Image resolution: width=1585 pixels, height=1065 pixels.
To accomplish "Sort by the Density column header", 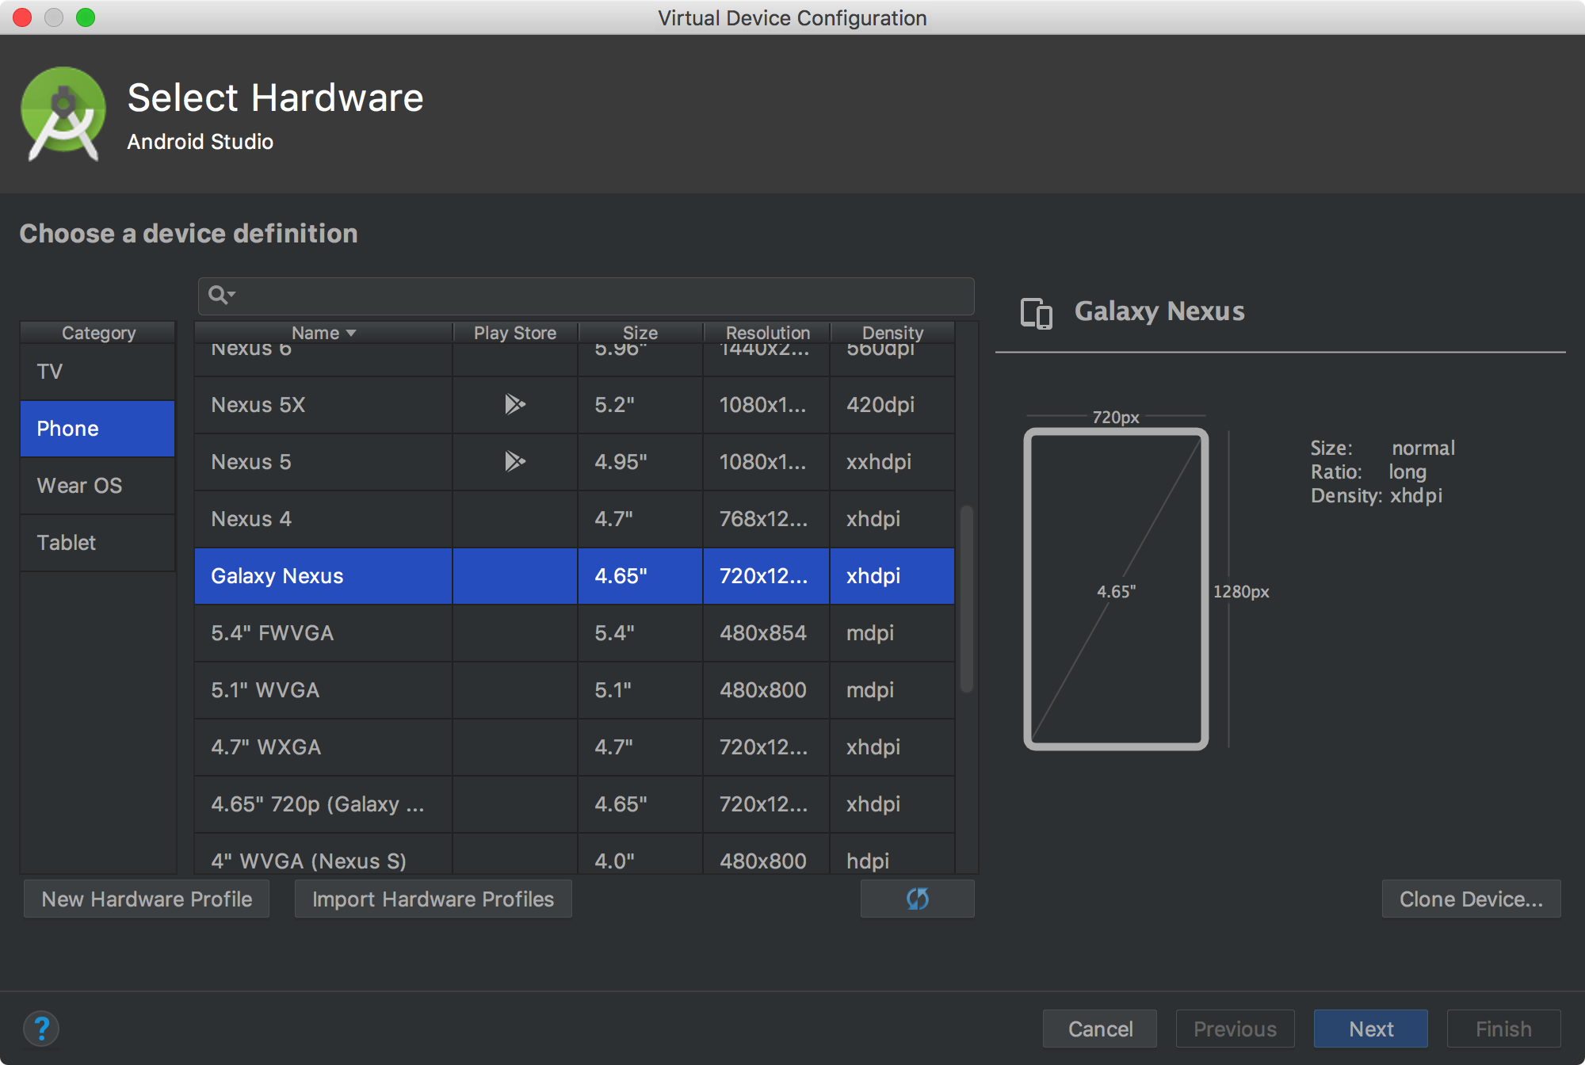I will point(892,333).
